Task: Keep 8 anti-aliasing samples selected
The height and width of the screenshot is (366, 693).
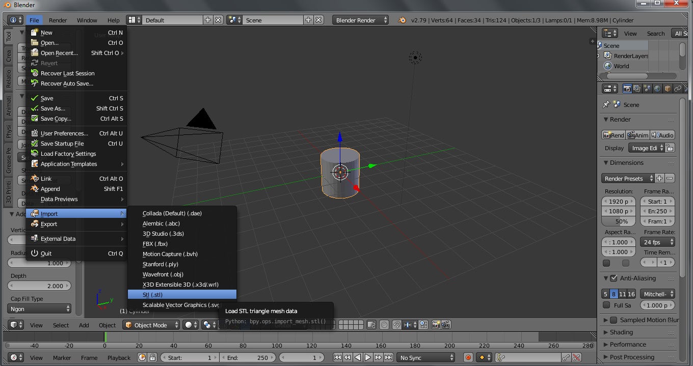Action: point(614,294)
